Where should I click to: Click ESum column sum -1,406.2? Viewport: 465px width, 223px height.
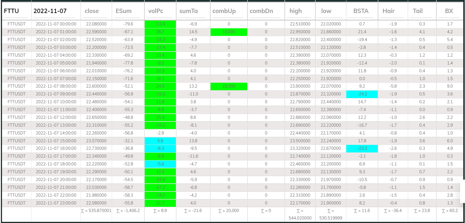(128, 211)
